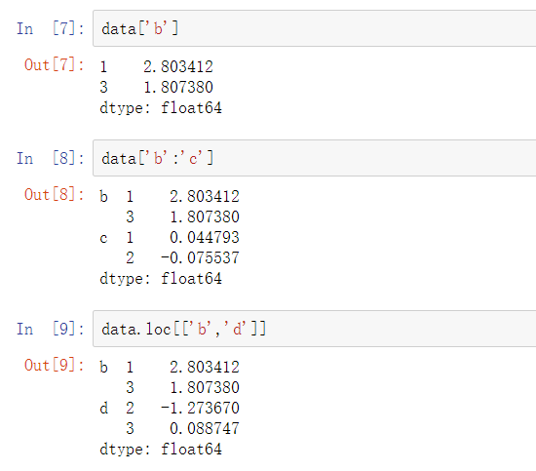Click the Out[8] output prompt
This screenshot has width=536, height=471.
(54, 194)
